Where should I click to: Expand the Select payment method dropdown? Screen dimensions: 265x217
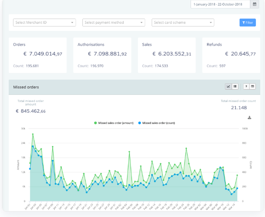[114, 23]
